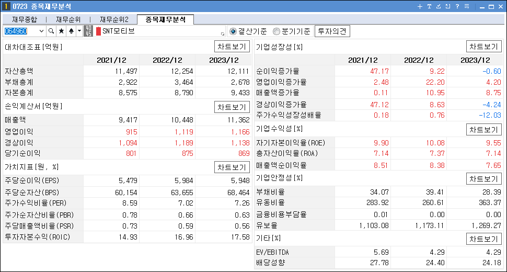Maximize the 종목재무분석 window
507x272 pixels.
click(491, 7)
